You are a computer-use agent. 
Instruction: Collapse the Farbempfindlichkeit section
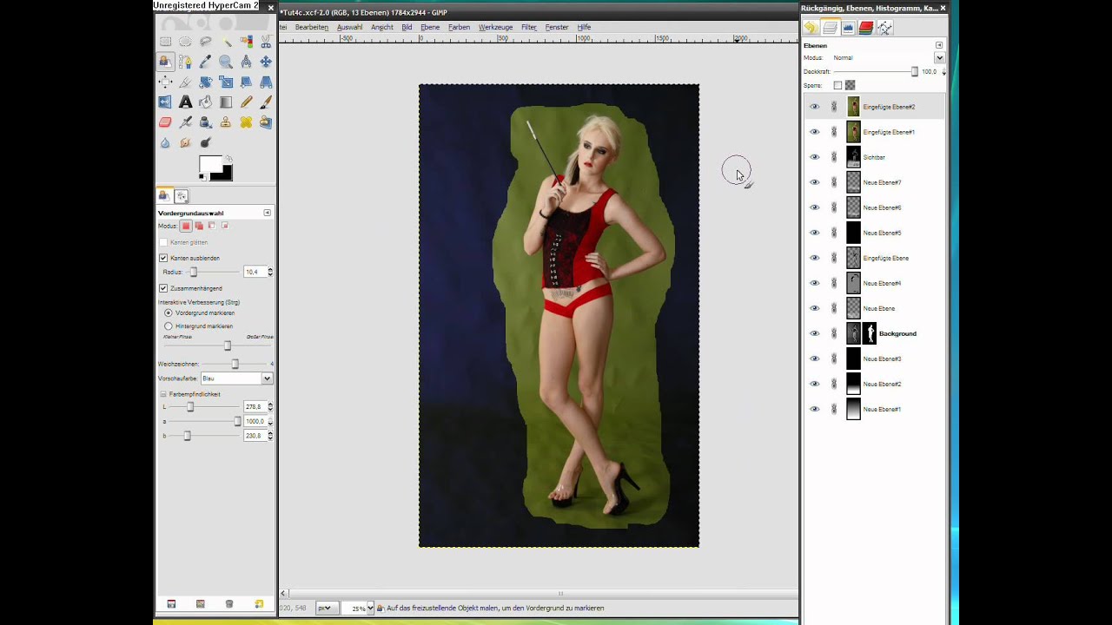coord(163,394)
